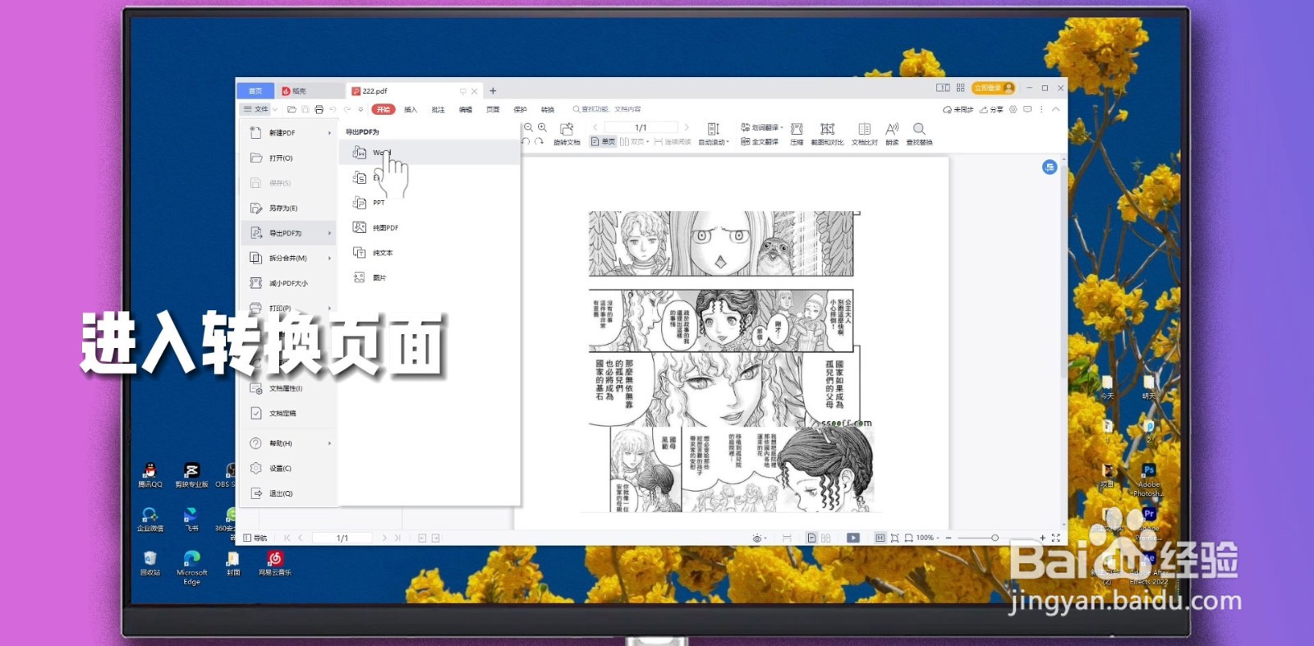Select 纯文本 export format
Screen dimensions: 1314x646
(x=430, y=253)
